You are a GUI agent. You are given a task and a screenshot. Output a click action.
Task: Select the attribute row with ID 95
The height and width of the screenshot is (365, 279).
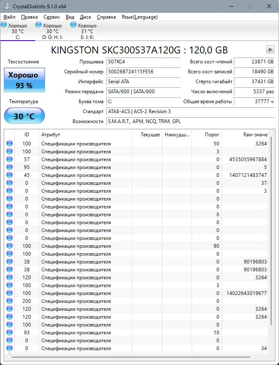pyautogui.click(x=136, y=167)
